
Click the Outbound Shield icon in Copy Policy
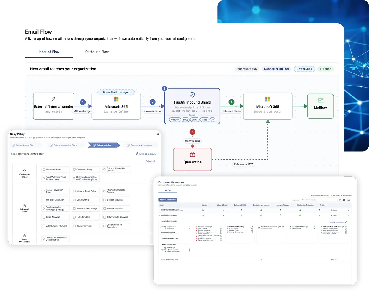pos(25,171)
